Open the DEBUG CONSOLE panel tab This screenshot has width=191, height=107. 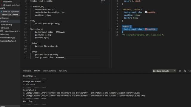pyautogui.click(x=50, y=71)
